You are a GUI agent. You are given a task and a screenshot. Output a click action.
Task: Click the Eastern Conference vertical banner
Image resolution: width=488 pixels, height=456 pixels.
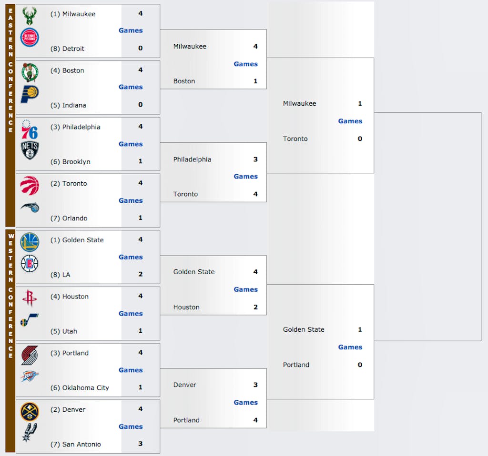(10, 115)
